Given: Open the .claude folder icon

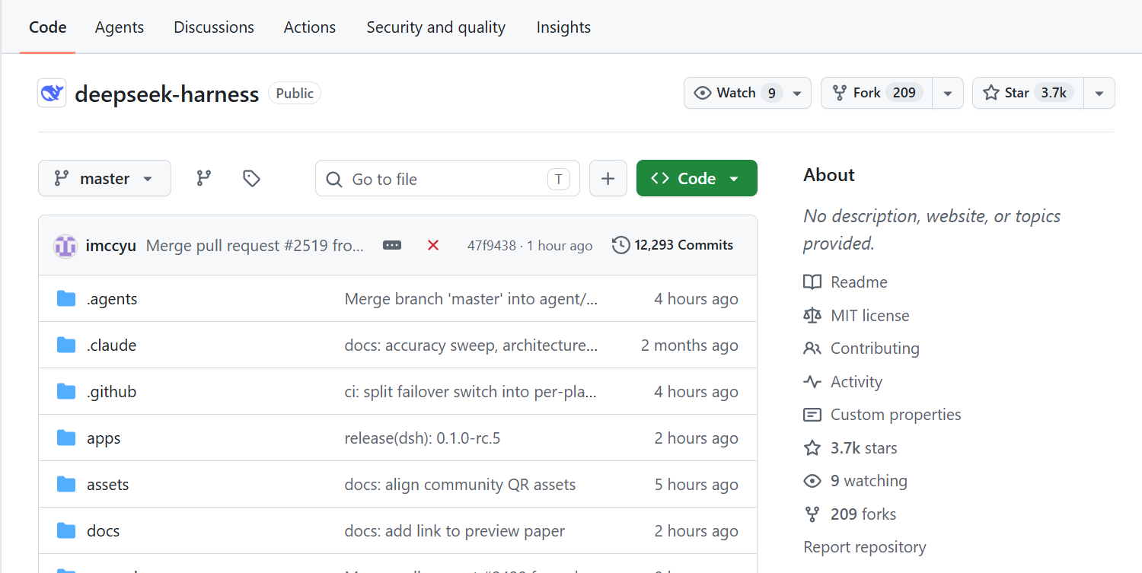Looking at the screenshot, I should click(x=66, y=345).
